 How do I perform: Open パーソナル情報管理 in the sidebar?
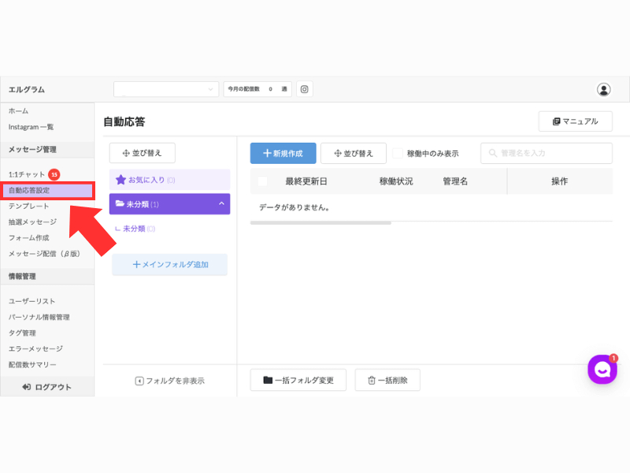pos(39,318)
